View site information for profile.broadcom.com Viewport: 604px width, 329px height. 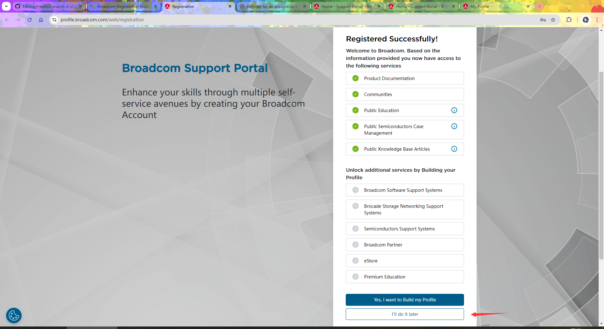coord(54,20)
